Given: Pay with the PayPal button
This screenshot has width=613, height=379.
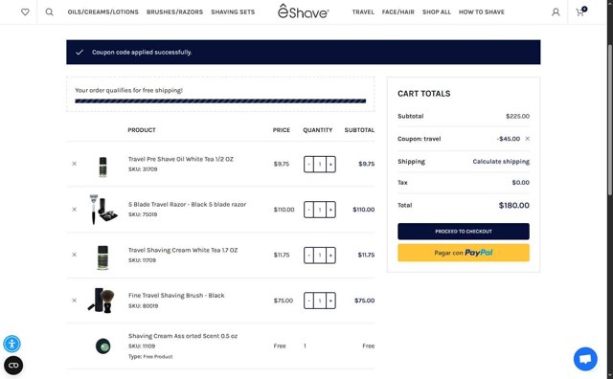Looking at the screenshot, I should (464, 253).
